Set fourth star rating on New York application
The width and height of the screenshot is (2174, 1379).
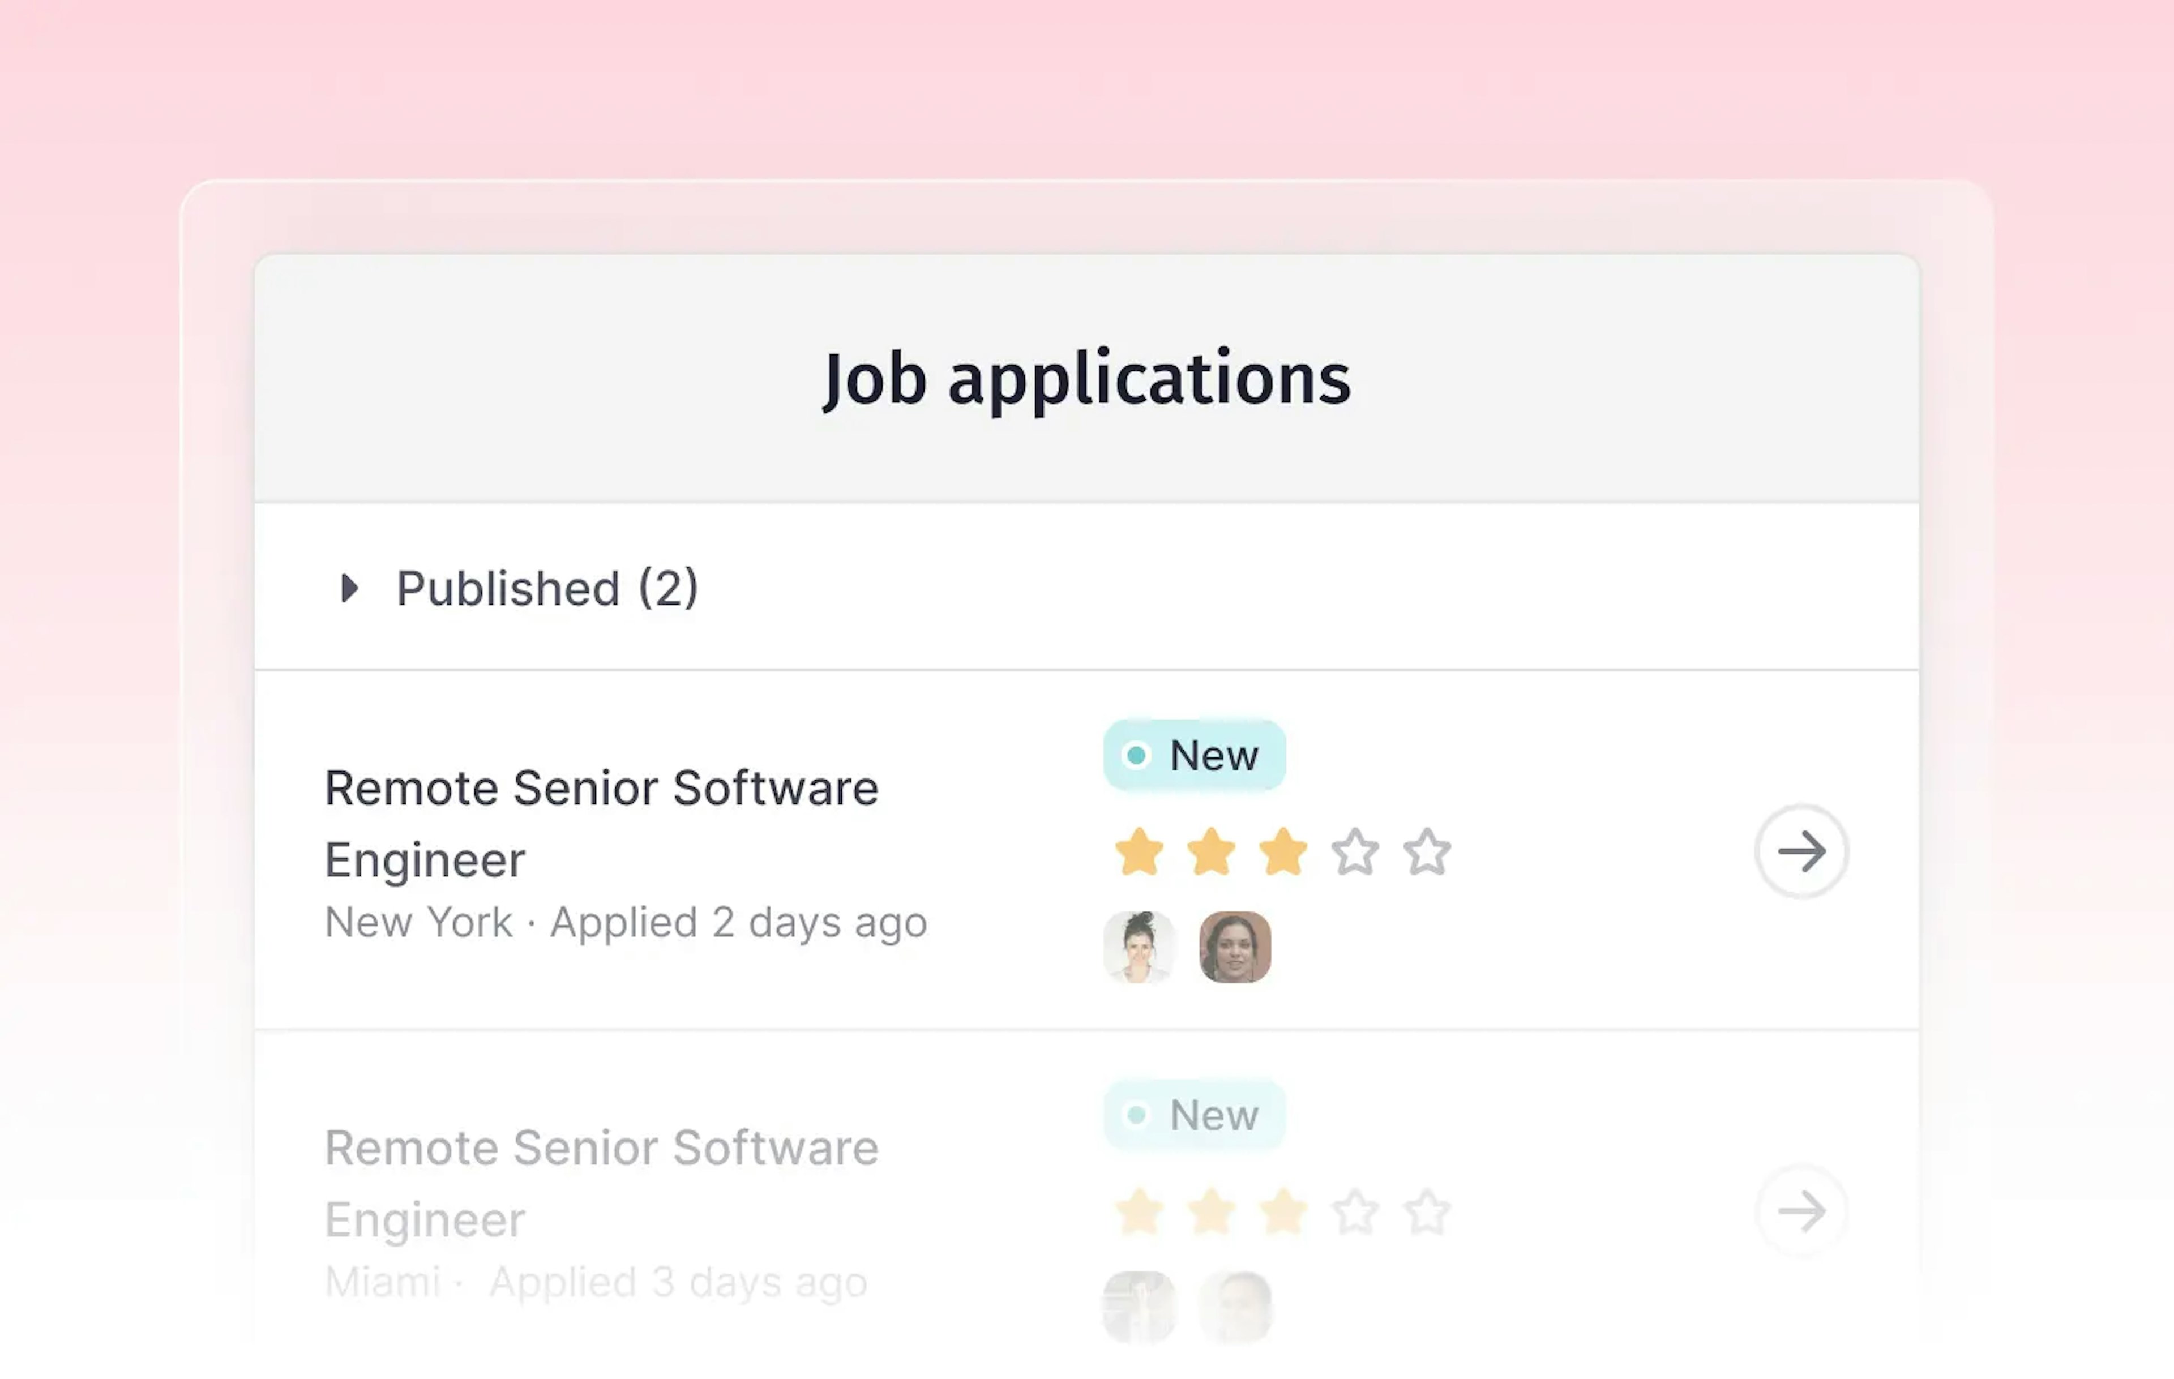pyautogui.click(x=1355, y=852)
